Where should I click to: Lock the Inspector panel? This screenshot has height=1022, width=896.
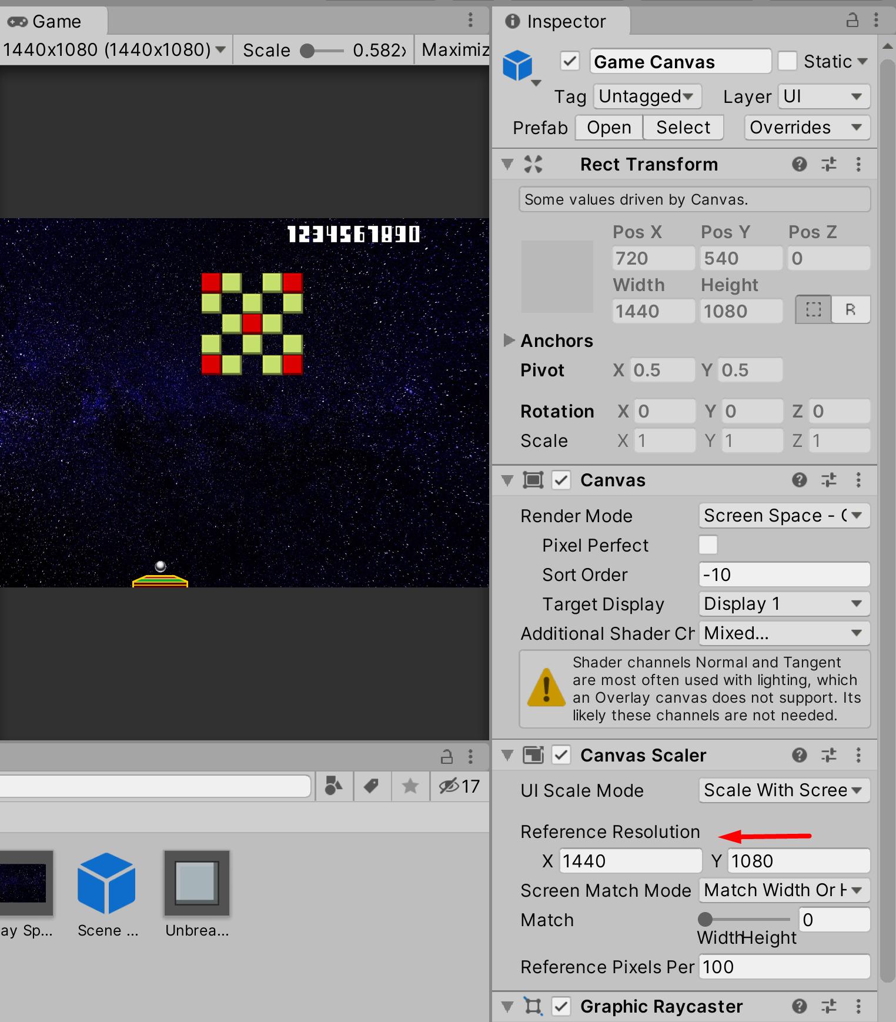point(852,21)
